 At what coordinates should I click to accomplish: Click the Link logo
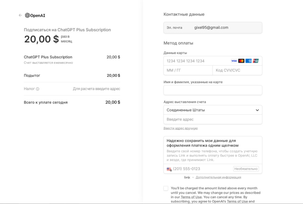(x=187, y=177)
